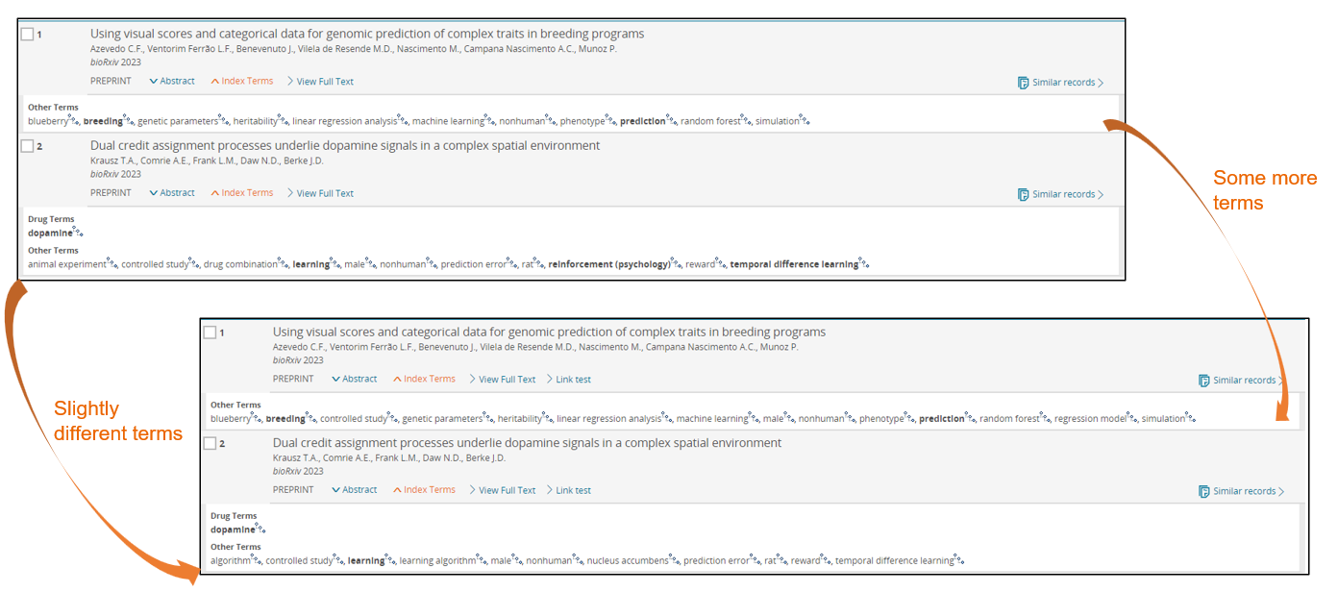Select the record 2 checkbox in lower list
This screenshot has width=1338, height=592.
tap(210, 443)
